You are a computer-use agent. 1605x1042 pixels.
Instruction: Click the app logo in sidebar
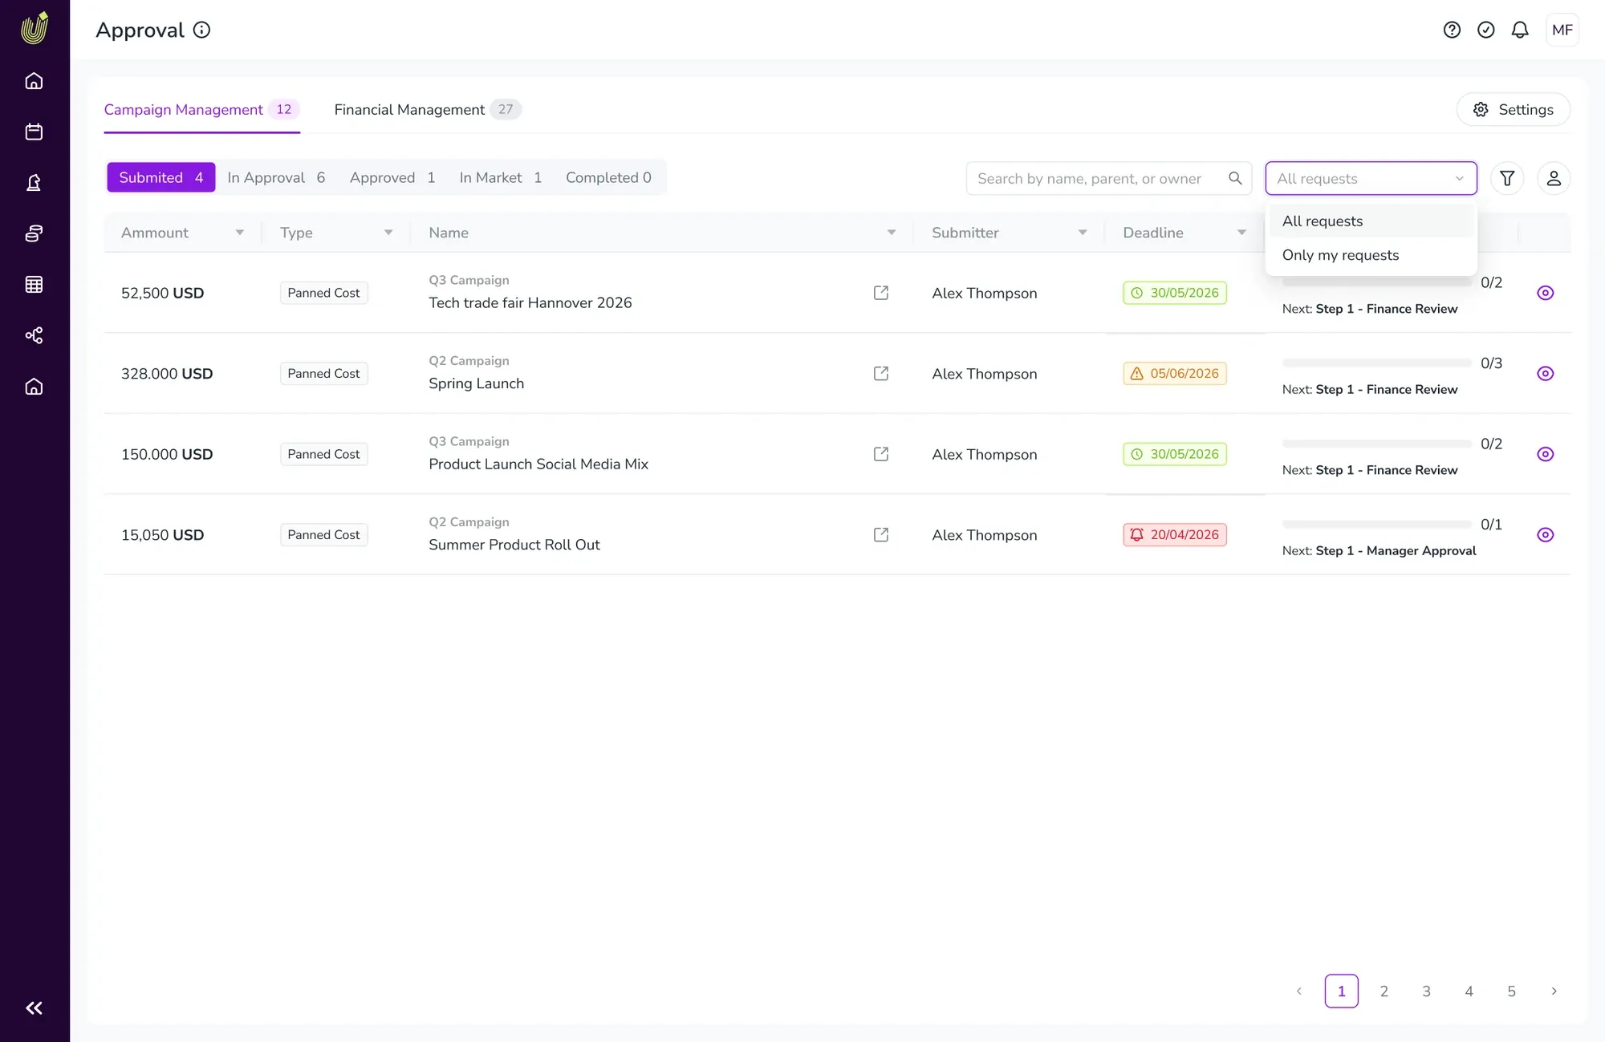pyautogui.click(x=35, y=28)
